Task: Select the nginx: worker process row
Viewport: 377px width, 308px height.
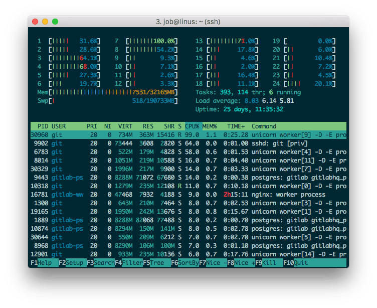Action: [x=188, y=195]
